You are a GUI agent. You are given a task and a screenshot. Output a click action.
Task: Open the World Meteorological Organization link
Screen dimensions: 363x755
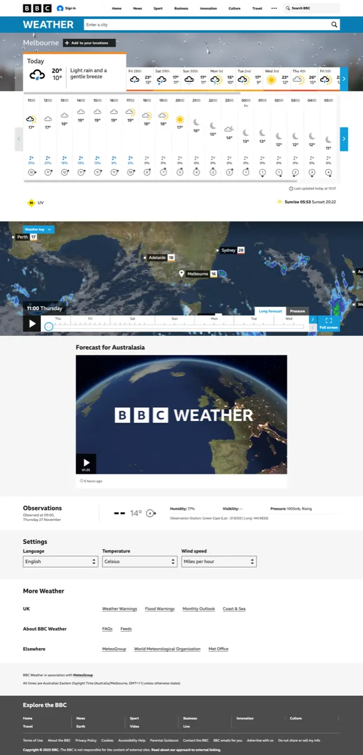(x=167, y=649)
